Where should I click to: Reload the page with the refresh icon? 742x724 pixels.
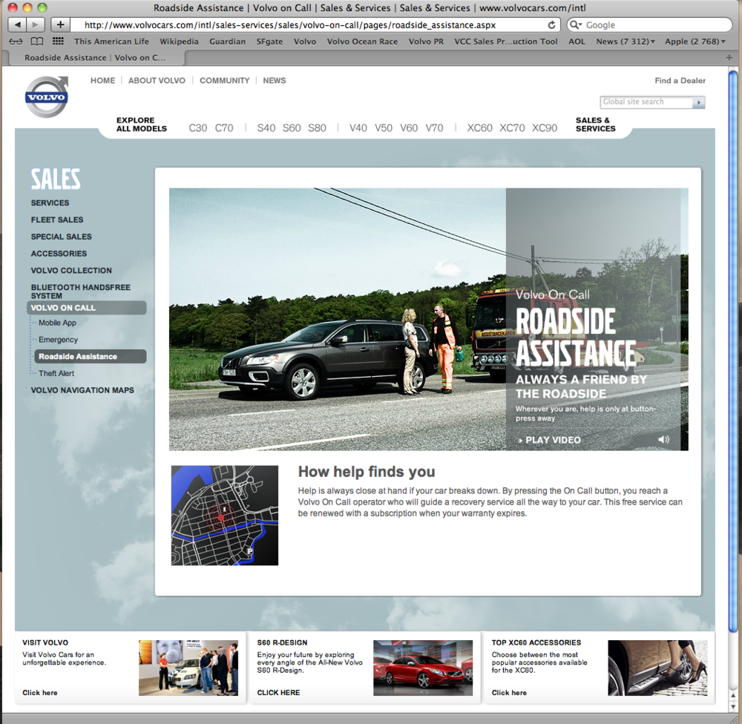552,24
